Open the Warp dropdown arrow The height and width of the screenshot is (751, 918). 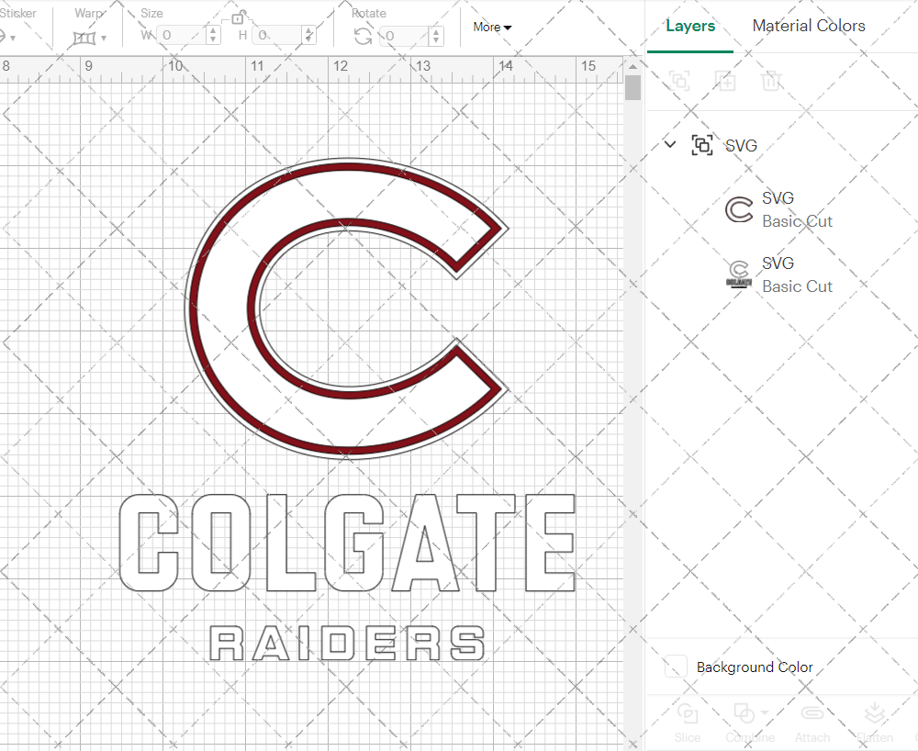click(104, 38)
